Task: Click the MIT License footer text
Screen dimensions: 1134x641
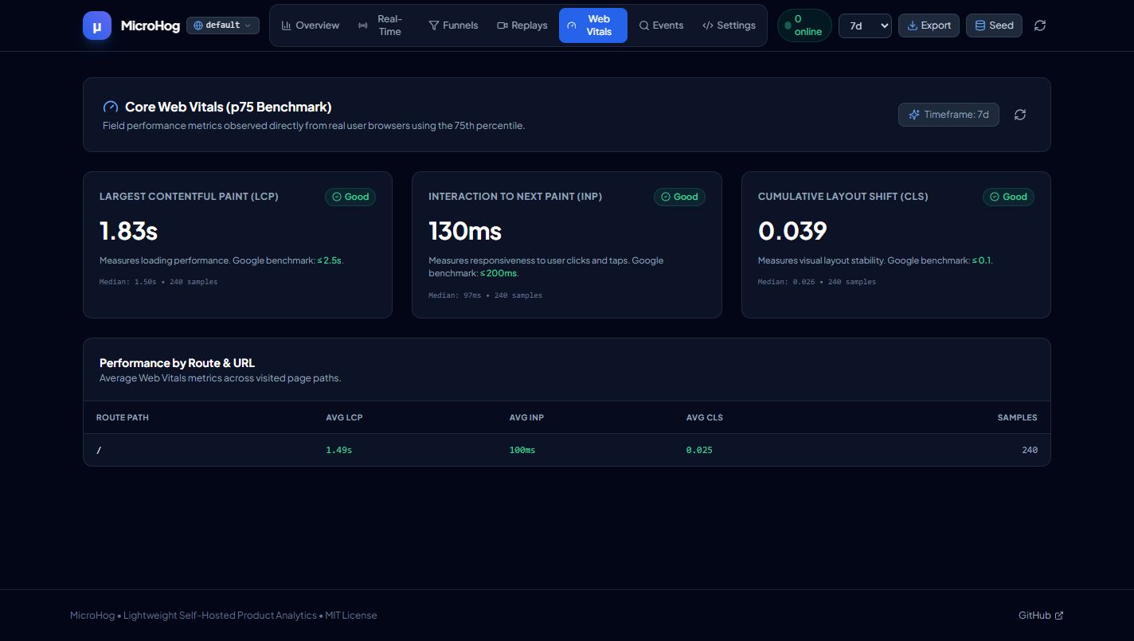Action: click(x=351, y=616)
